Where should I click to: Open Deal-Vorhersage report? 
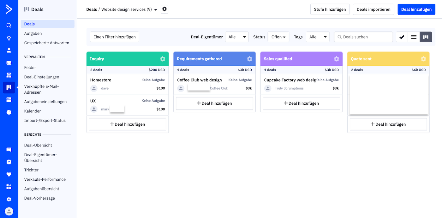(39, 199)
